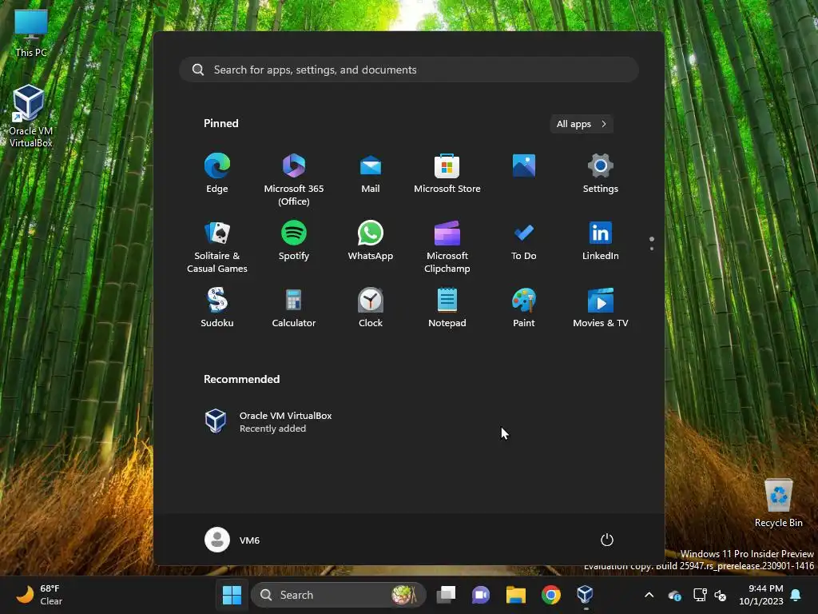Expand the hidden system tray icons
Image resolution: width=818 pixels, height=614 pixels.
click(649, 595)
